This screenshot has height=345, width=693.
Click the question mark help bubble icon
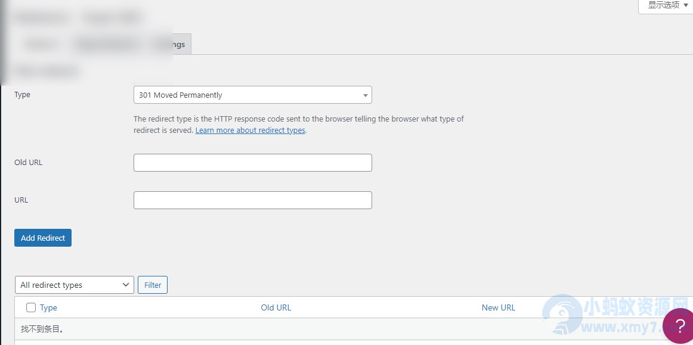click(678, 326)
